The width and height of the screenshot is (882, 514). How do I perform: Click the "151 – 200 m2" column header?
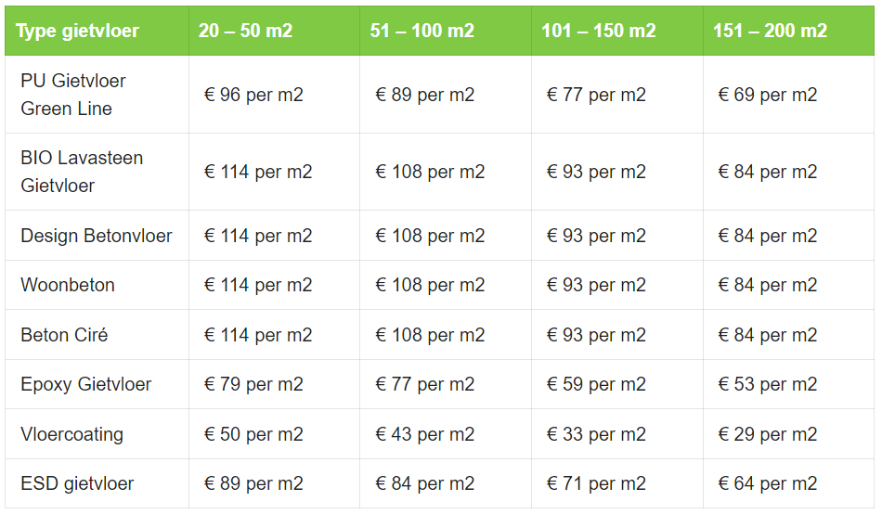coord(770,31)
